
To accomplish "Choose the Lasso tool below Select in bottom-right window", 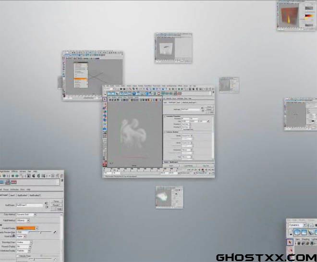I will 290,250.
